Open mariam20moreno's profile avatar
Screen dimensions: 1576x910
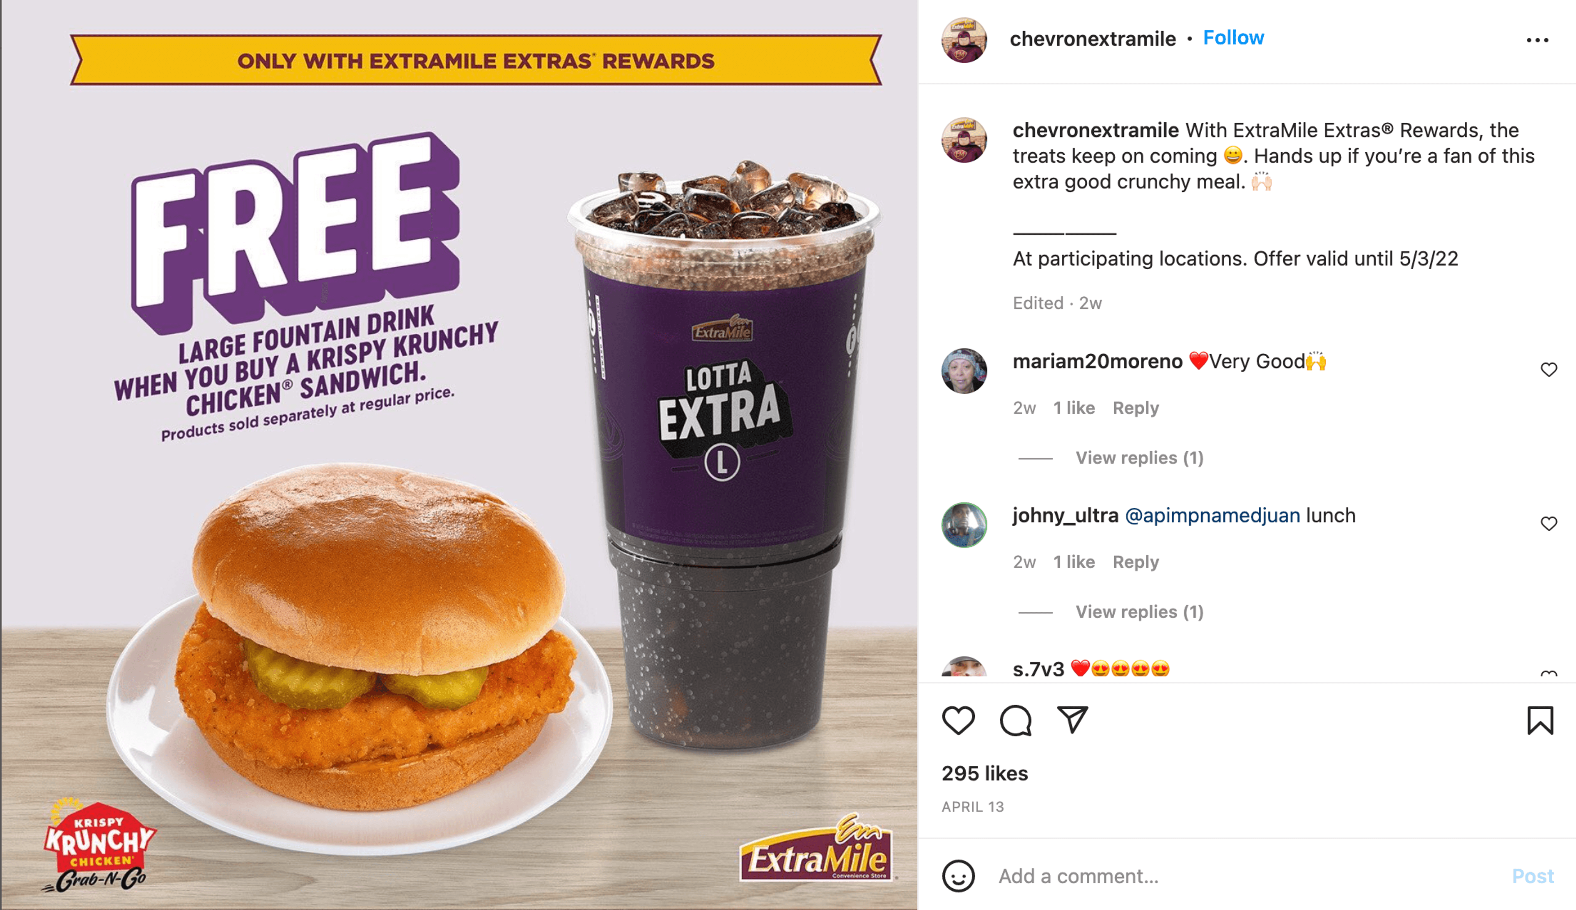click(964, 371)
